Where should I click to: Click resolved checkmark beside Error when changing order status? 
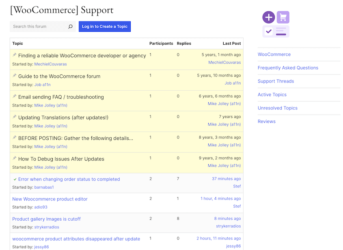click(15, 179)
